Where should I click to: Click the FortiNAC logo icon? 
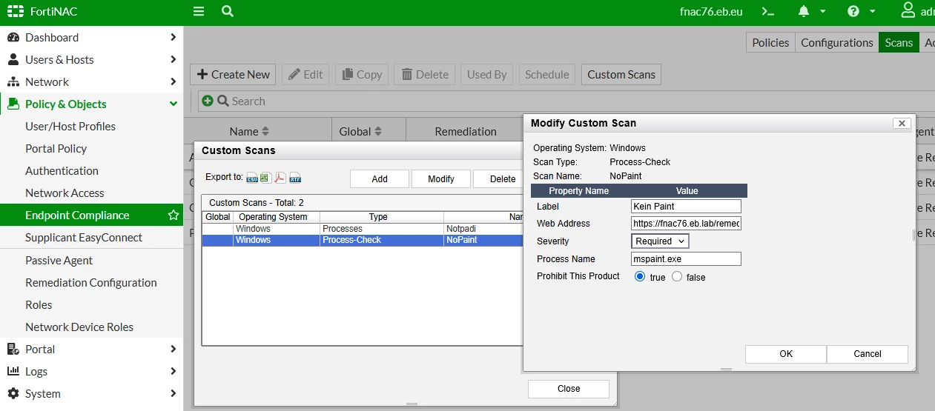click(x=15, y=12)
